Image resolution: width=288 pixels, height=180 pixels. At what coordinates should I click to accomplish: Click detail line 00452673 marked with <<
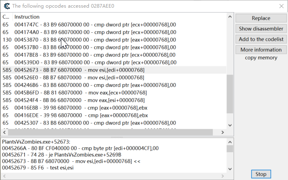(x=71, y=161)
